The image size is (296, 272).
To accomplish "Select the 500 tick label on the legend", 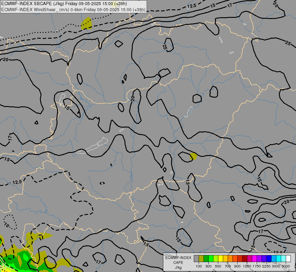I will (218, 266).
